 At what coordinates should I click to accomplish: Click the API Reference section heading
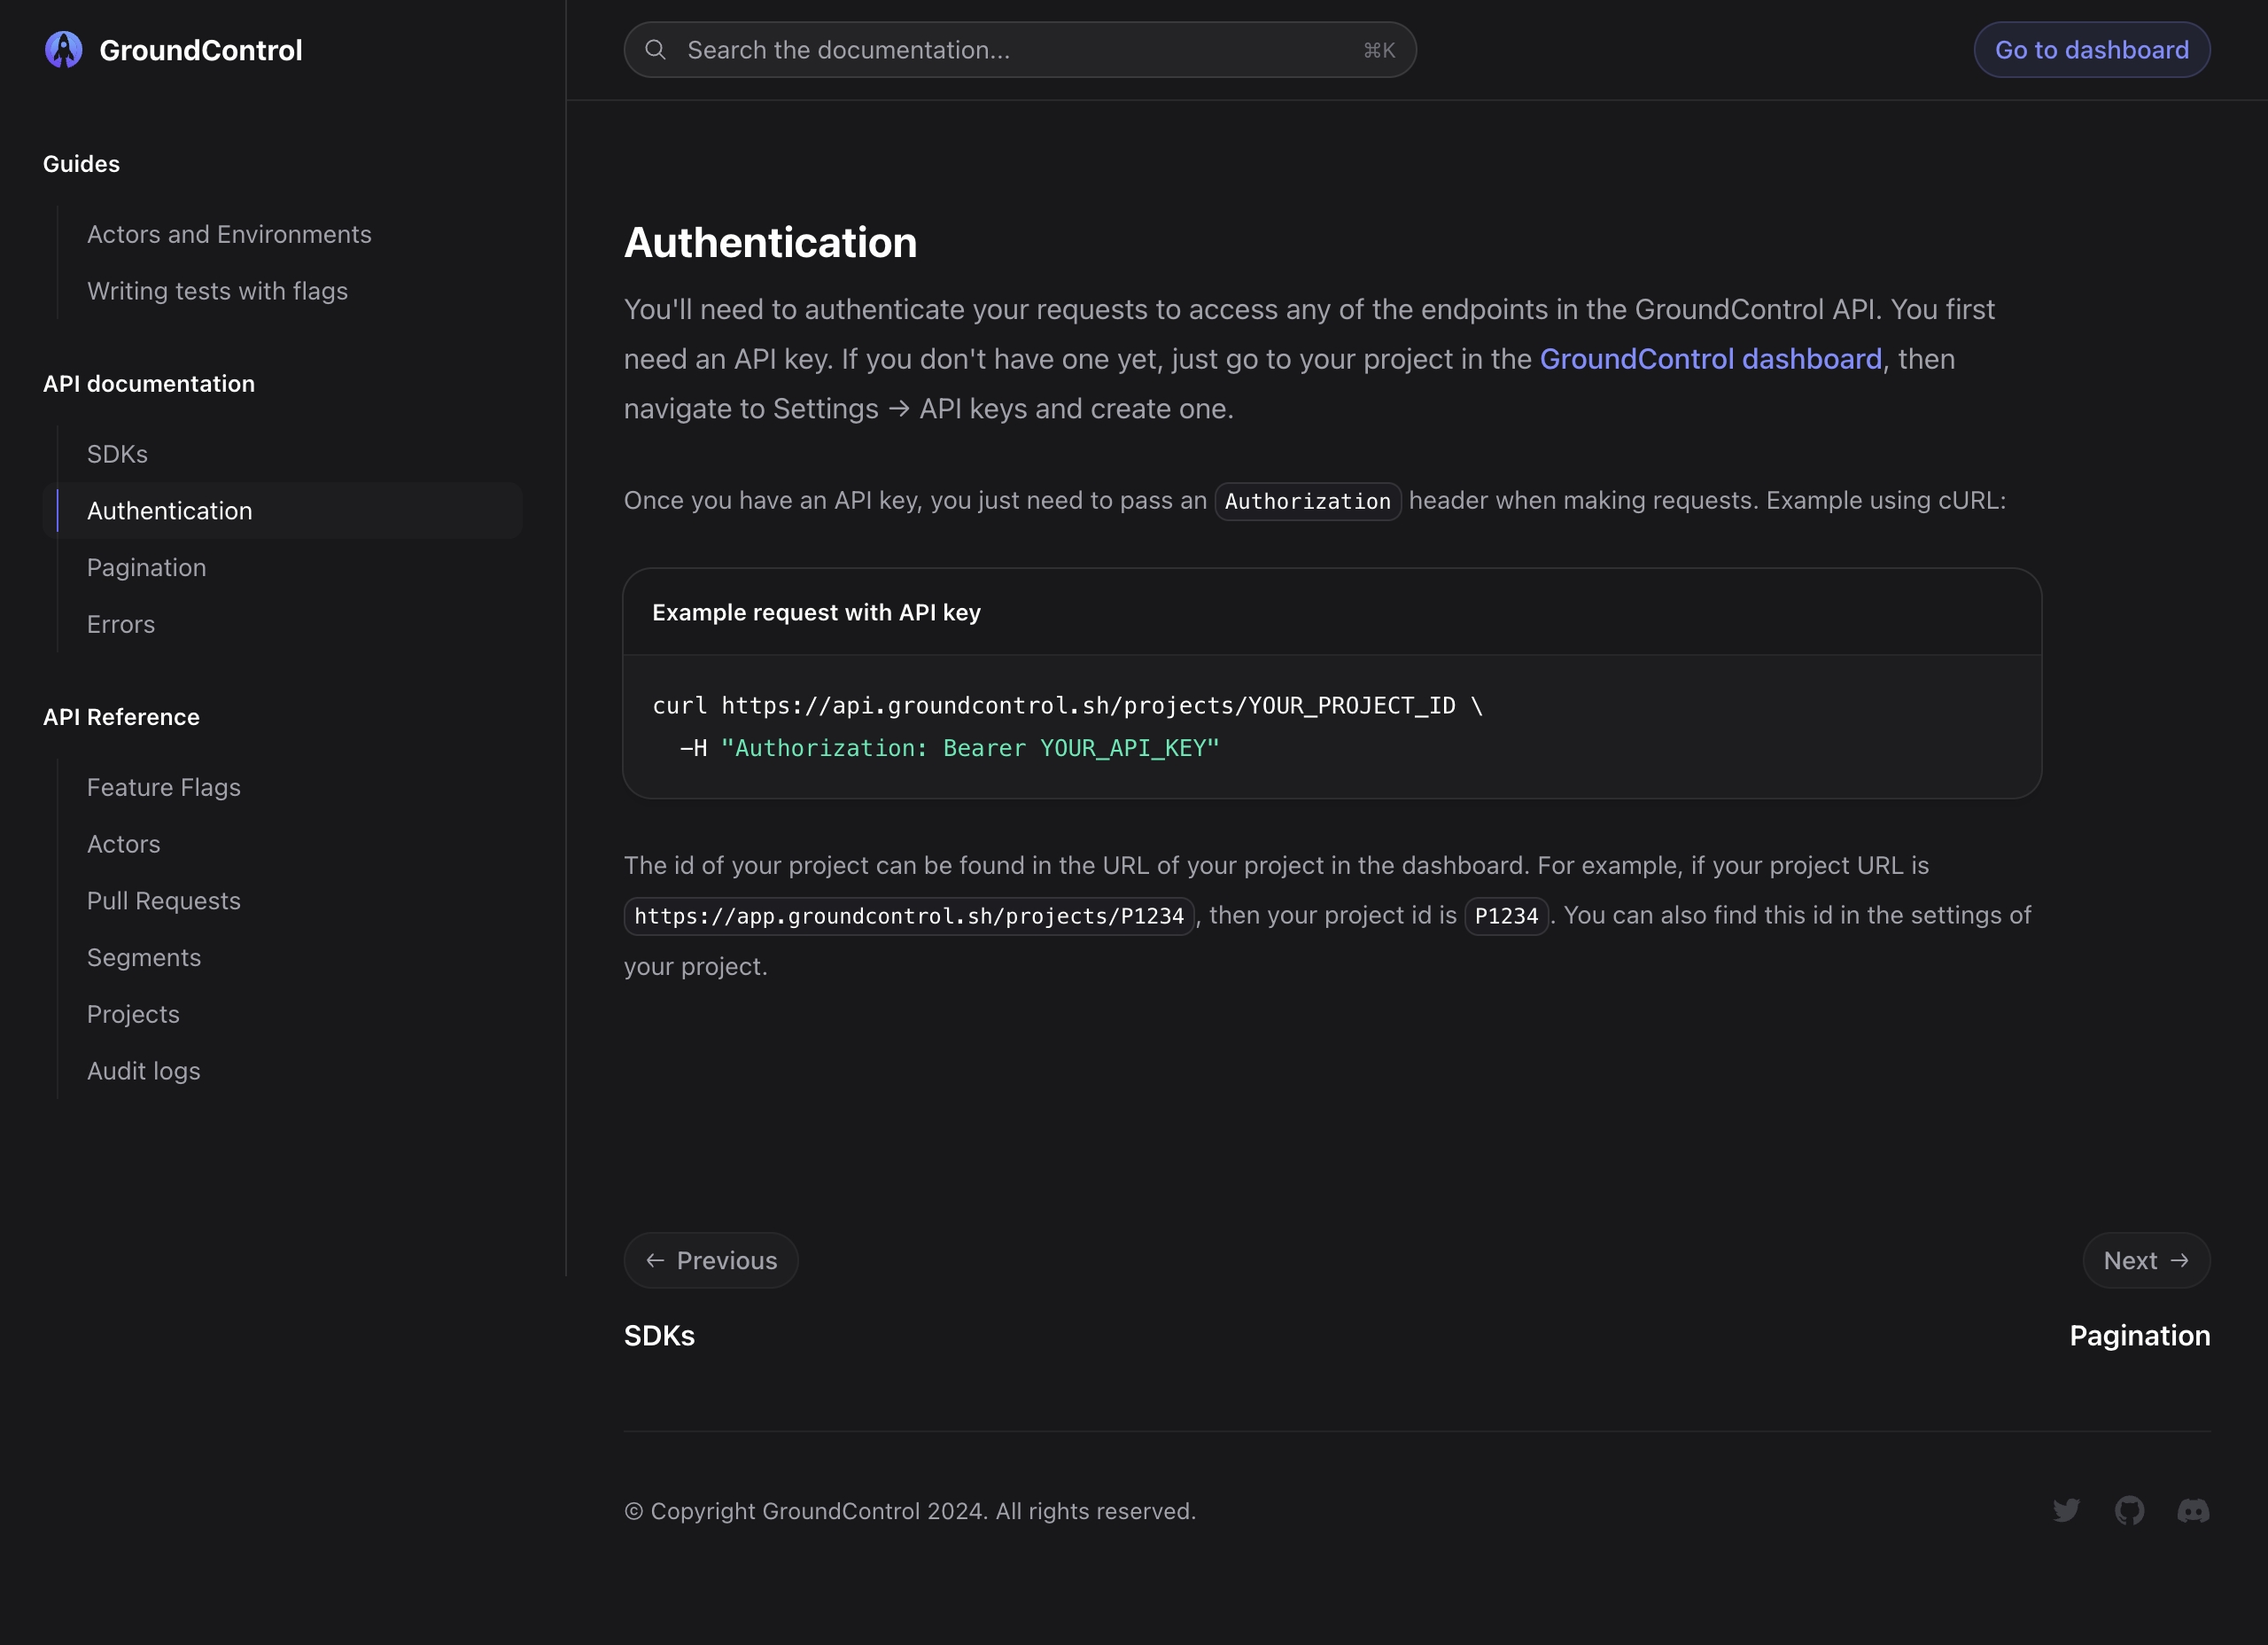(x=121, y=717)
